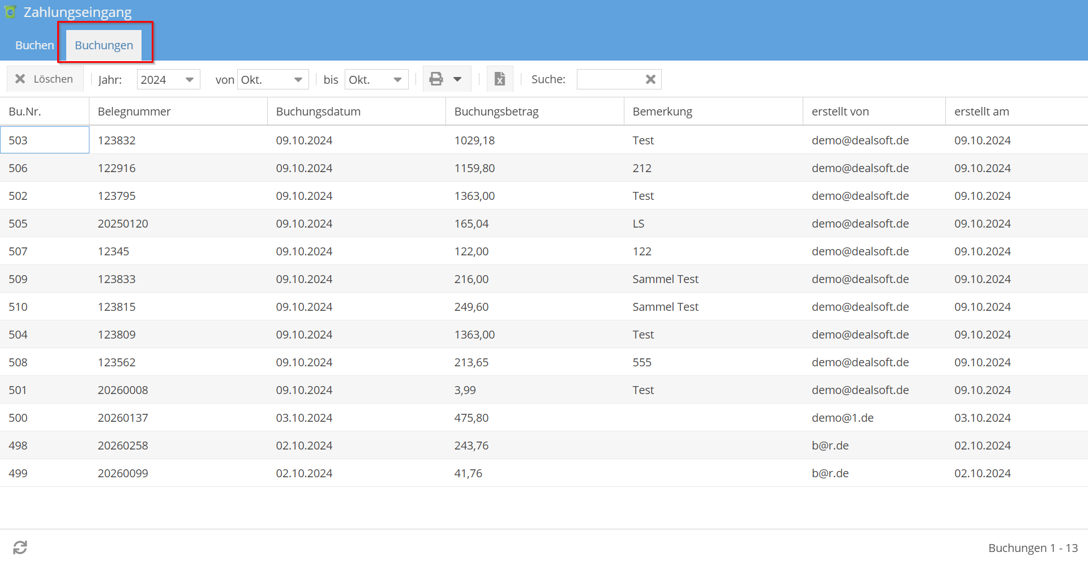Viewport: 1088px width, 565px height.
Task: Click the Bemerkung column header
Action: (x=662, y=112)
